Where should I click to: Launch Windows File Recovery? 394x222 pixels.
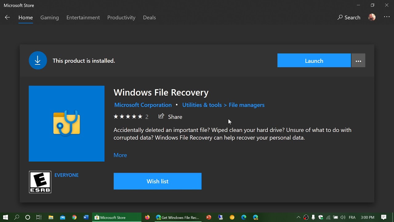pyautogui.click(x=314, y=61)
